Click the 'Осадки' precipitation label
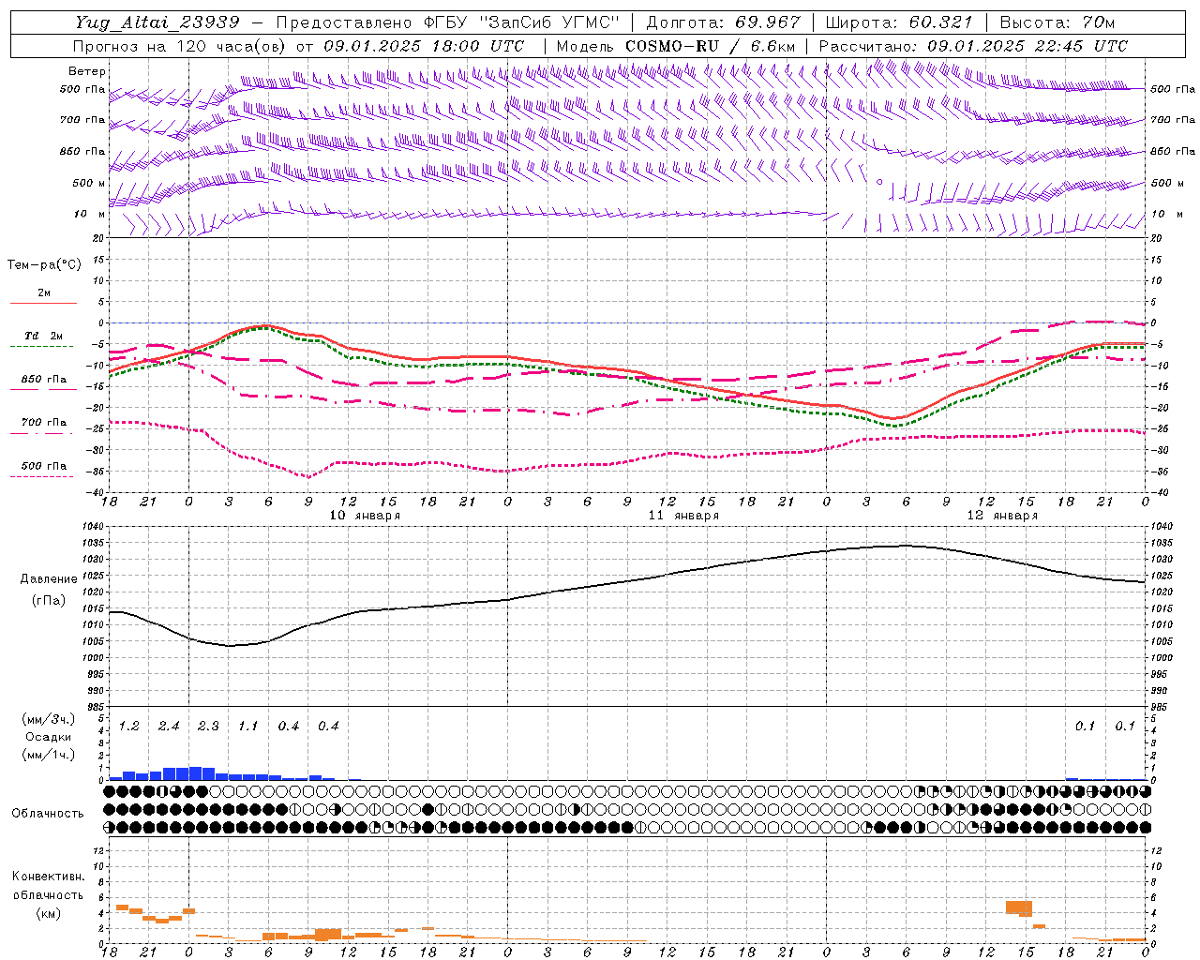 coord(49,737)
